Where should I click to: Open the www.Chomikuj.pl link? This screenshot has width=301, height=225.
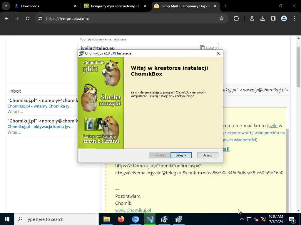[x=133, y=210]
